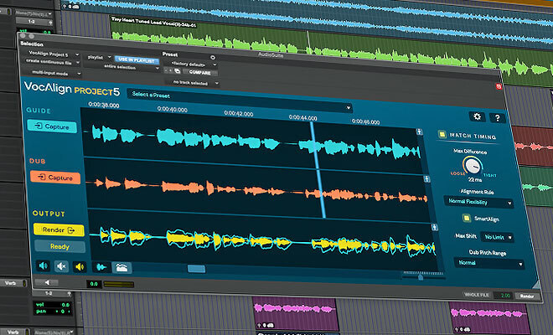Open VocAlign settings gear
This screenshot has width=553, height=335.
click(x=478, y=118)
